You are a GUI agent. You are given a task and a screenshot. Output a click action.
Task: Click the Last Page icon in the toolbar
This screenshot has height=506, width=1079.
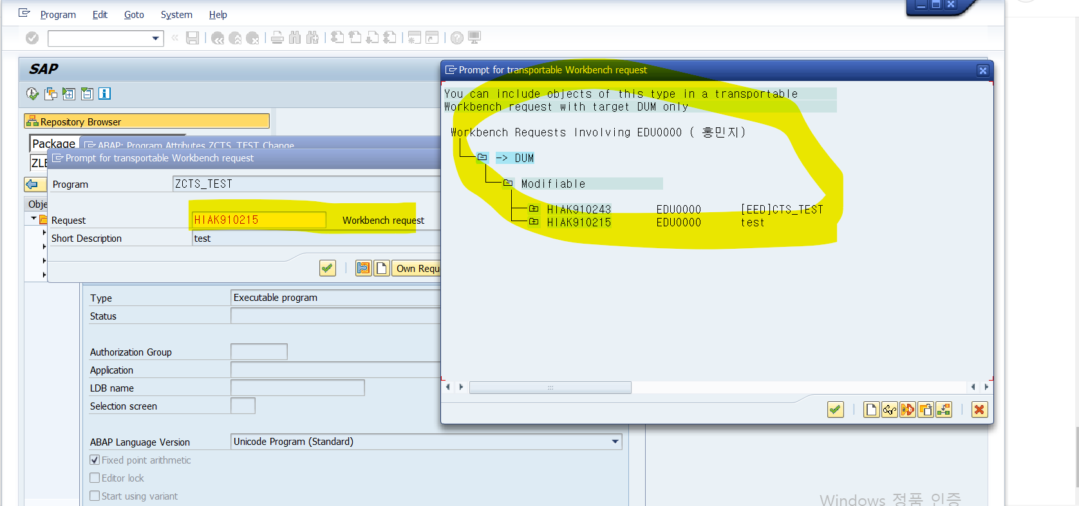point(389,37)
